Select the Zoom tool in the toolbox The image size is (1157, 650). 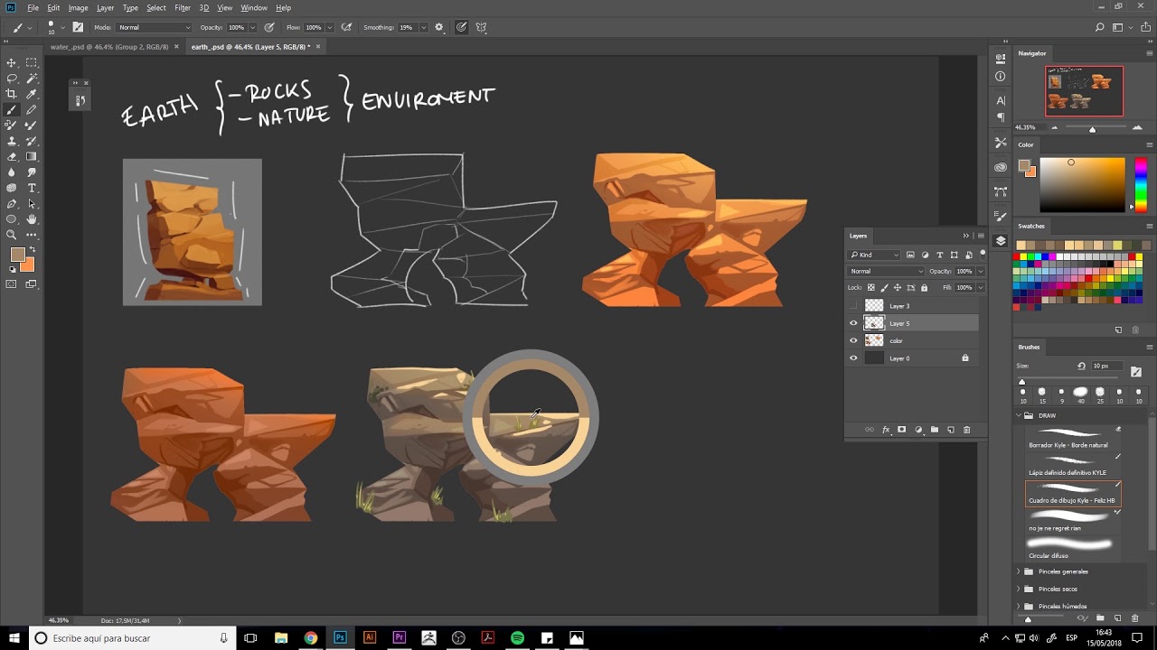[x=12, y=235]
